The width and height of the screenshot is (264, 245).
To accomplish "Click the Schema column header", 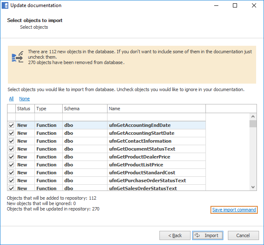I will 84,109.
